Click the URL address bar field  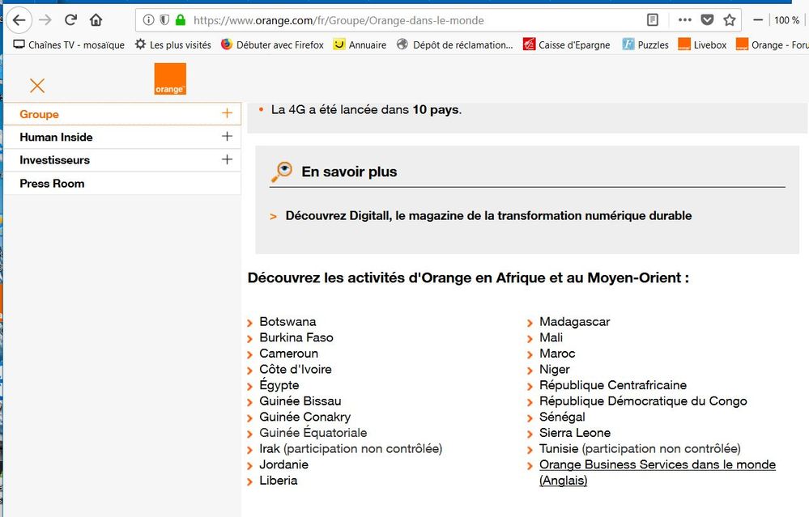pos(405,20)
